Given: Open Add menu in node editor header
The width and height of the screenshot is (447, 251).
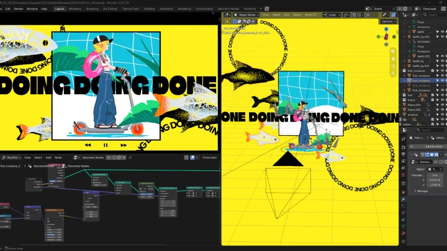Looking at the screenshot, I should click(x=48, y=157).
